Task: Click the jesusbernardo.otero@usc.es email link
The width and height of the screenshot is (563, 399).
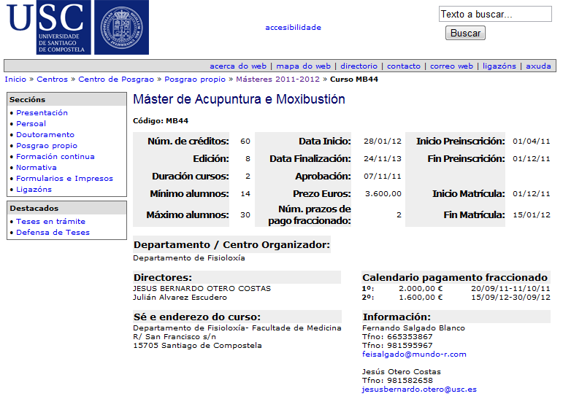Action: (x=419, y=390)
